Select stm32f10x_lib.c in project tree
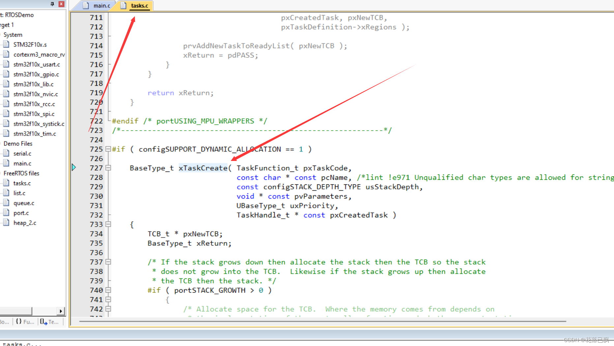This screenshot has height=346, width=614. 33,84
